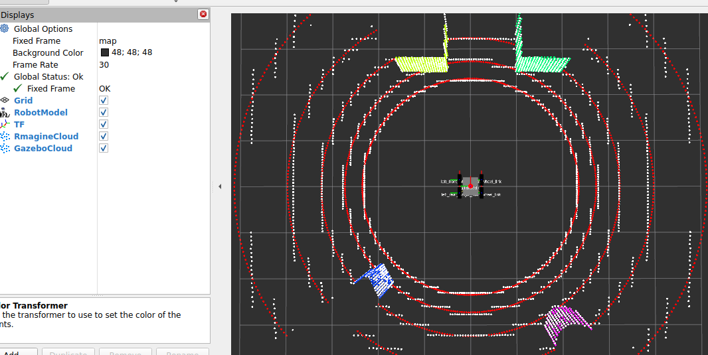708x355 pixels.
Task: Click the Displays panel title
Action: pos(18,15)
